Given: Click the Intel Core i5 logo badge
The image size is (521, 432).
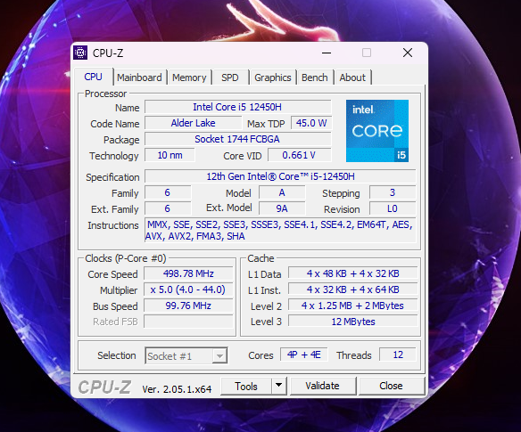Looking at the screenshot, I should click(x=377, y=131).
